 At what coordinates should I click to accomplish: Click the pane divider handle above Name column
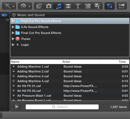(x=70, y=58)
